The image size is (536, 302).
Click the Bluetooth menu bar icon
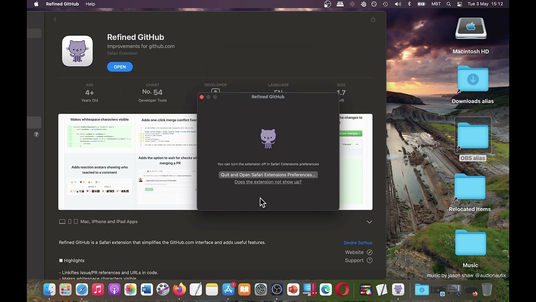point(410,4)
